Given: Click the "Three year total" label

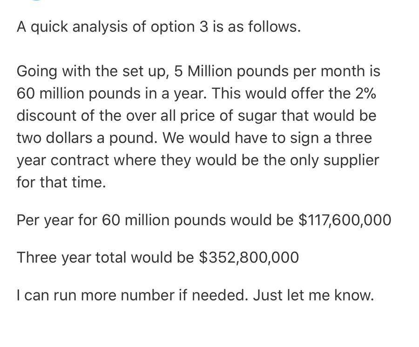Looking at the screenshot, I should point(71,258).
